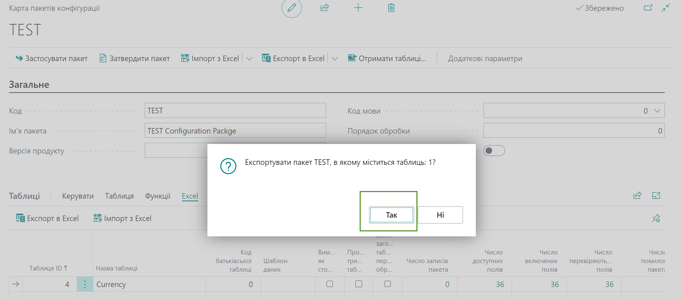
Task: Click the Таблиці section title
Action: (24, 196)
